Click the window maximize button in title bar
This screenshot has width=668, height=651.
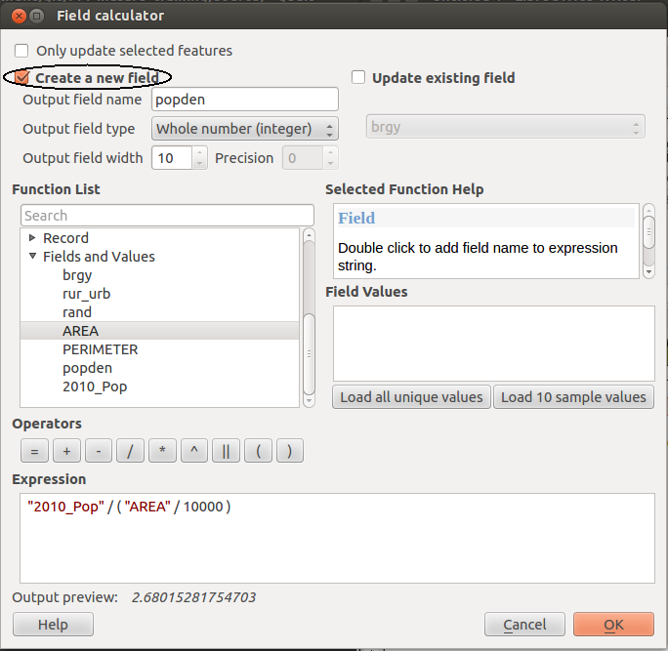[x=37, y=16]
